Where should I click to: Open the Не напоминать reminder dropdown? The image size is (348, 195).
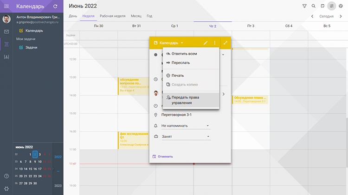[185, 125]
